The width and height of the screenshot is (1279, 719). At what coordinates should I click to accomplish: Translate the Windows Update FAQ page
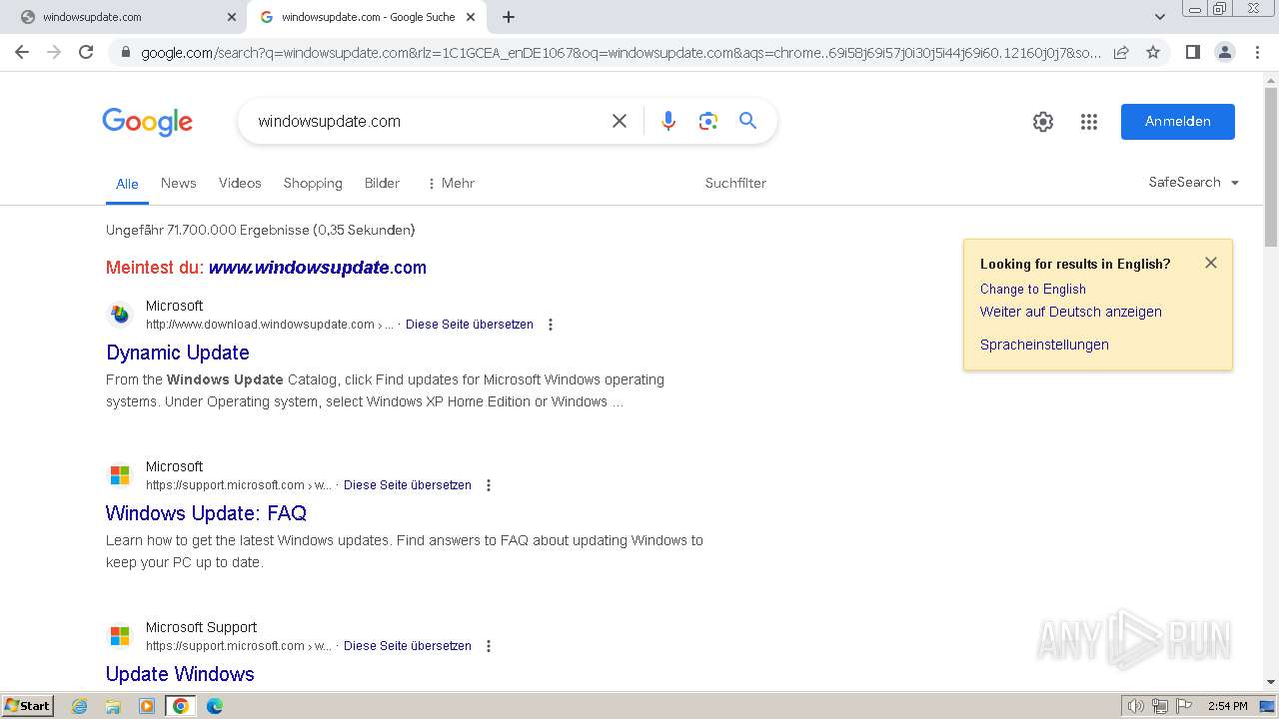[x=408, y=485]
